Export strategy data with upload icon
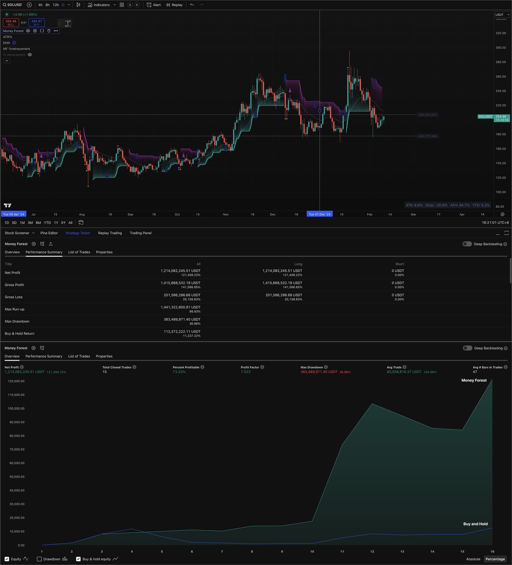512x565 pixels. [51, 244]
